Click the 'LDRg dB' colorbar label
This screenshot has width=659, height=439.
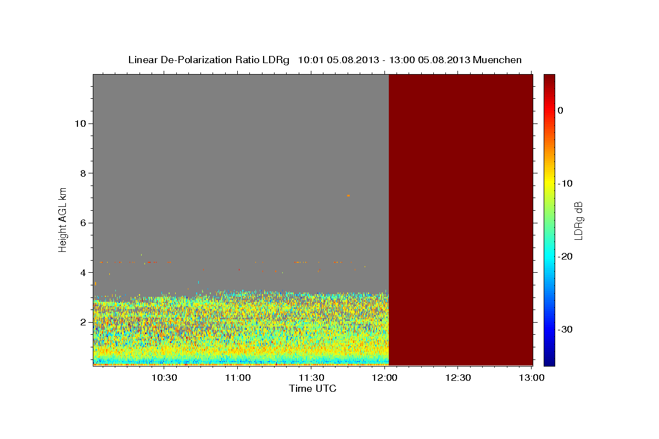point(578,219)
